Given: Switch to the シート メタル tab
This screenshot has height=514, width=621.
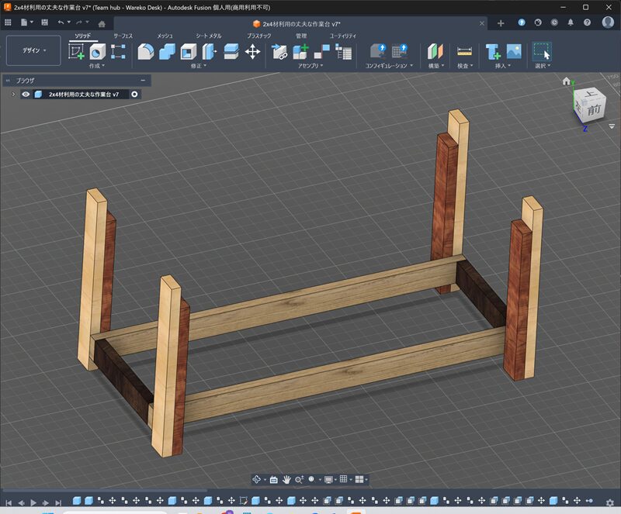Looking at the screenshot, I should pos(208,36).
